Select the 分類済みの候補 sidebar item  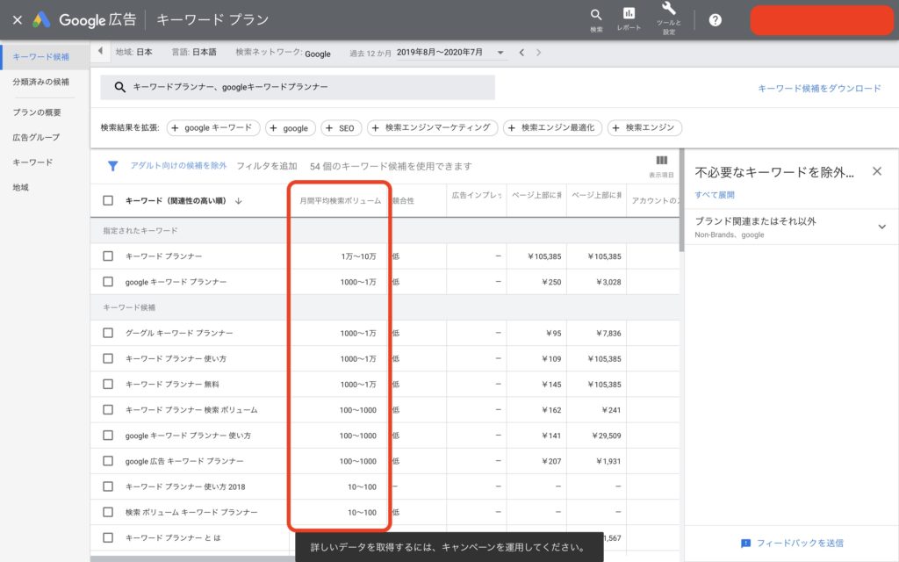pyautogui.click(x=40, y=82)
